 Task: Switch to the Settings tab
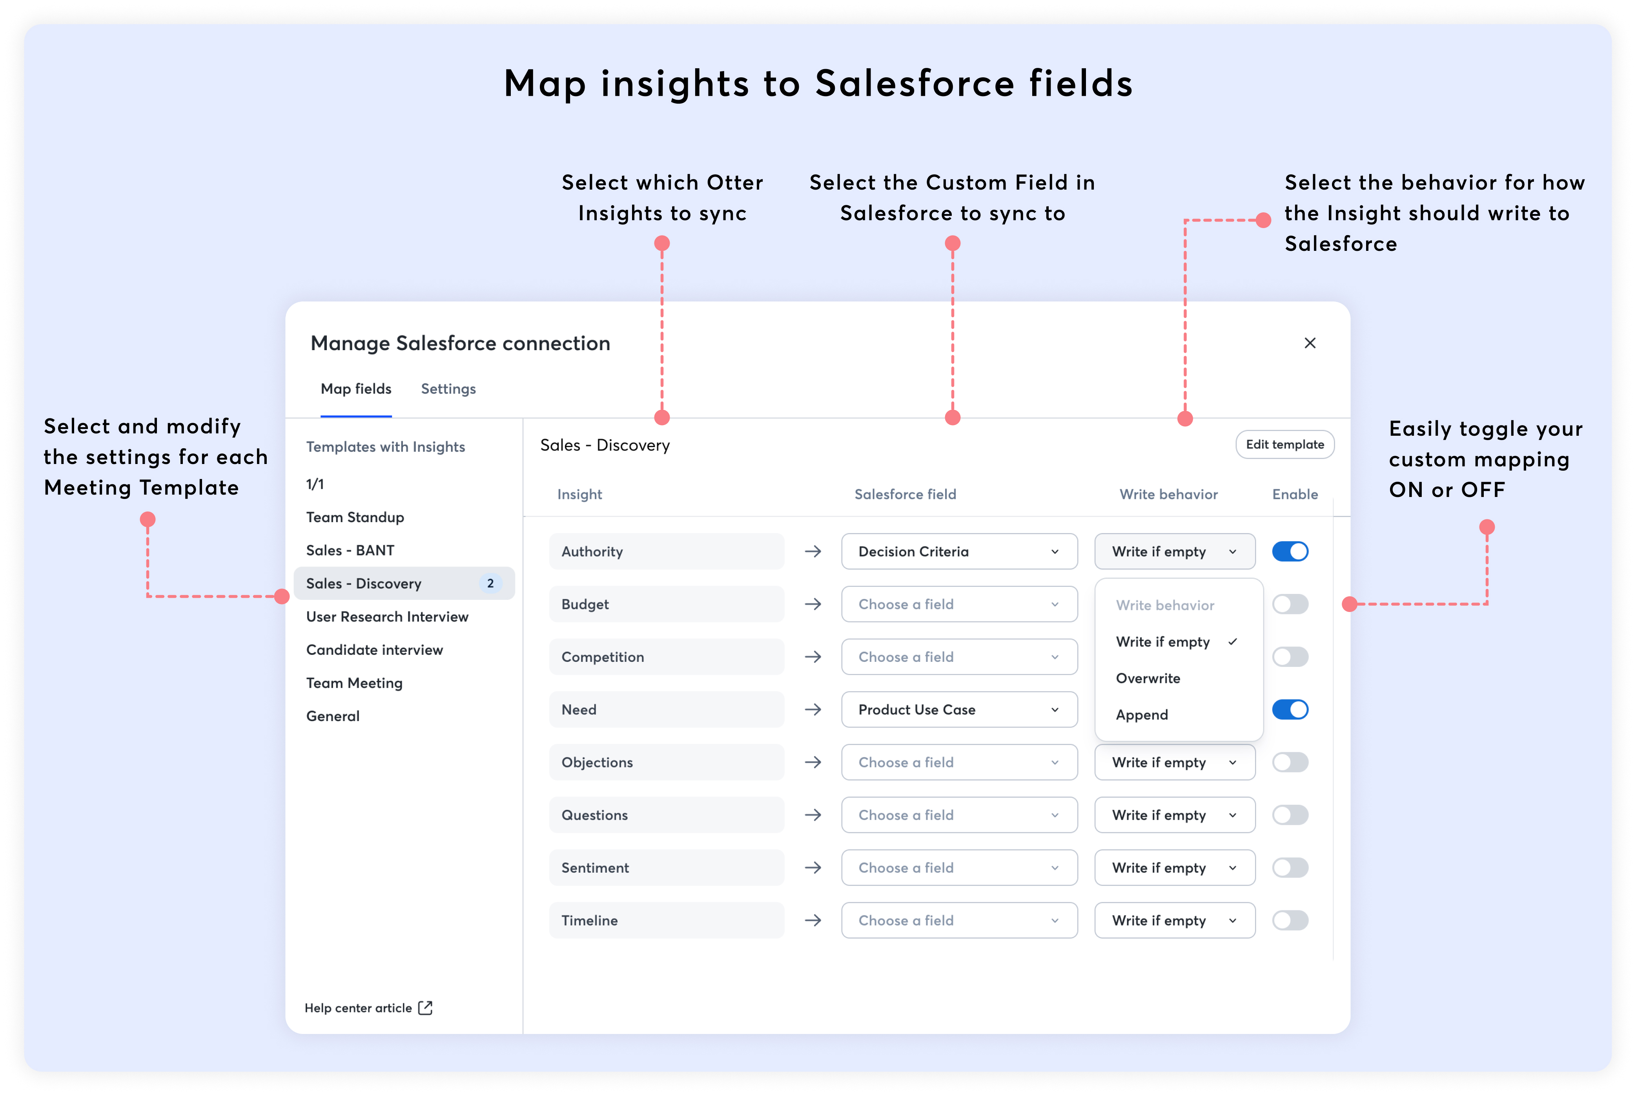(x=448, y=389)
